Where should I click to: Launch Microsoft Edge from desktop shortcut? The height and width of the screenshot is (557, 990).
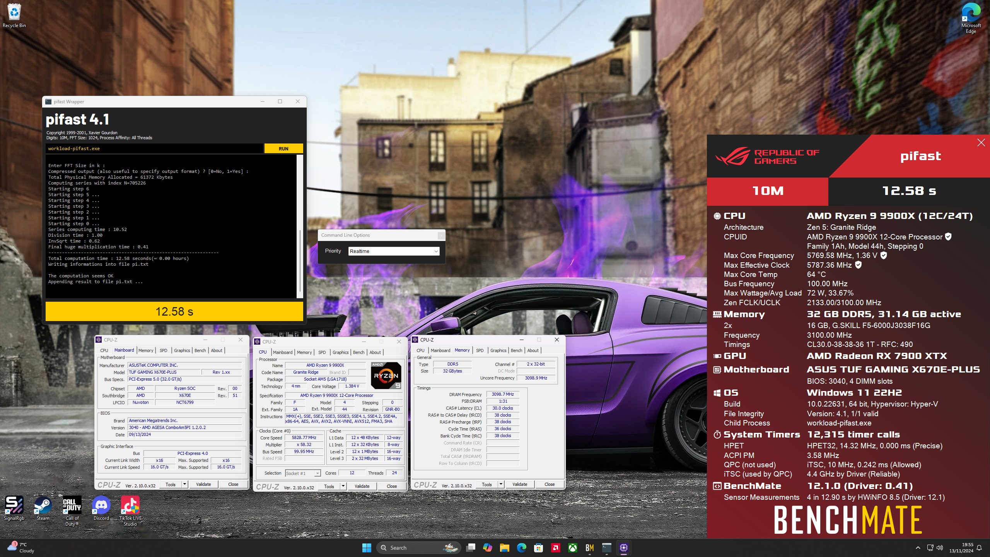tap(971, 18)
